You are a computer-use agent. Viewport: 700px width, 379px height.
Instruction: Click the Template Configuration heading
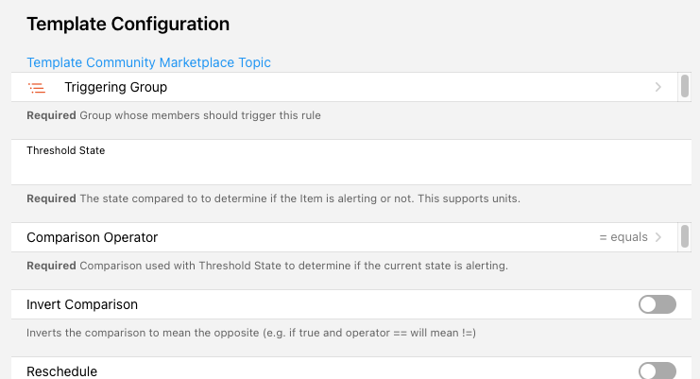(x=128, y=24)
